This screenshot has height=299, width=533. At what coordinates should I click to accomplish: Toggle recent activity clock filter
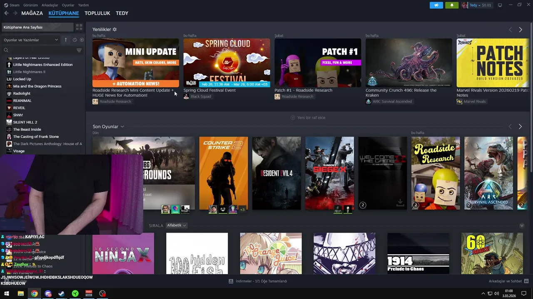tap(75, 40)
